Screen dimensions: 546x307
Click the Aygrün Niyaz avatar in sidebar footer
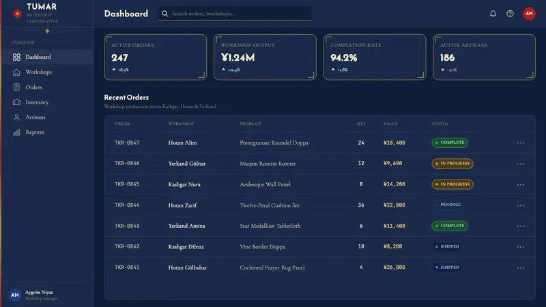(x=14, y=295)
